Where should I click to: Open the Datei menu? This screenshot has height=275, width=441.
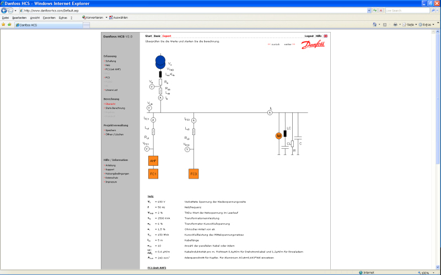point(6,18)
